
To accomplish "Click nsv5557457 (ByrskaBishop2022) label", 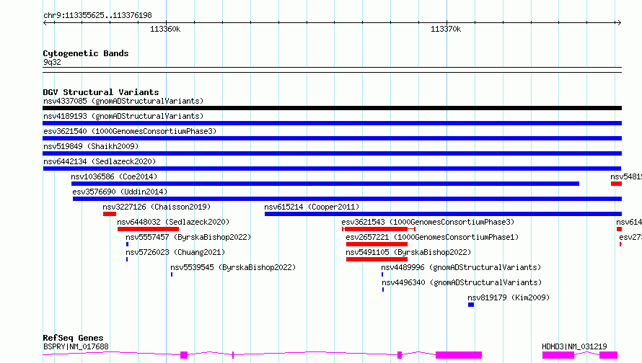I will [x=188, y=237].
